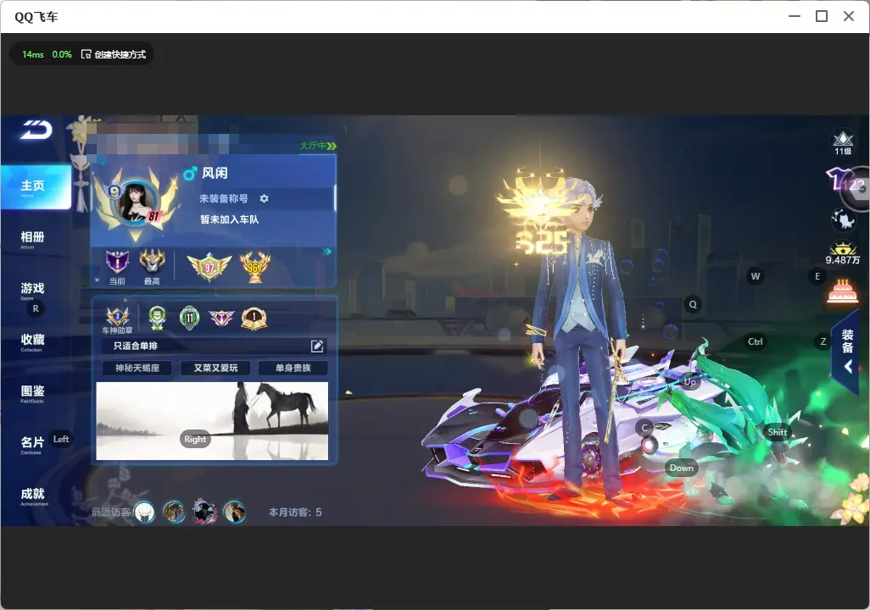Open the third recent visitor avatar
Image resolution: width=870 pixels, height=610 pixels.
(x=204, y=511)
